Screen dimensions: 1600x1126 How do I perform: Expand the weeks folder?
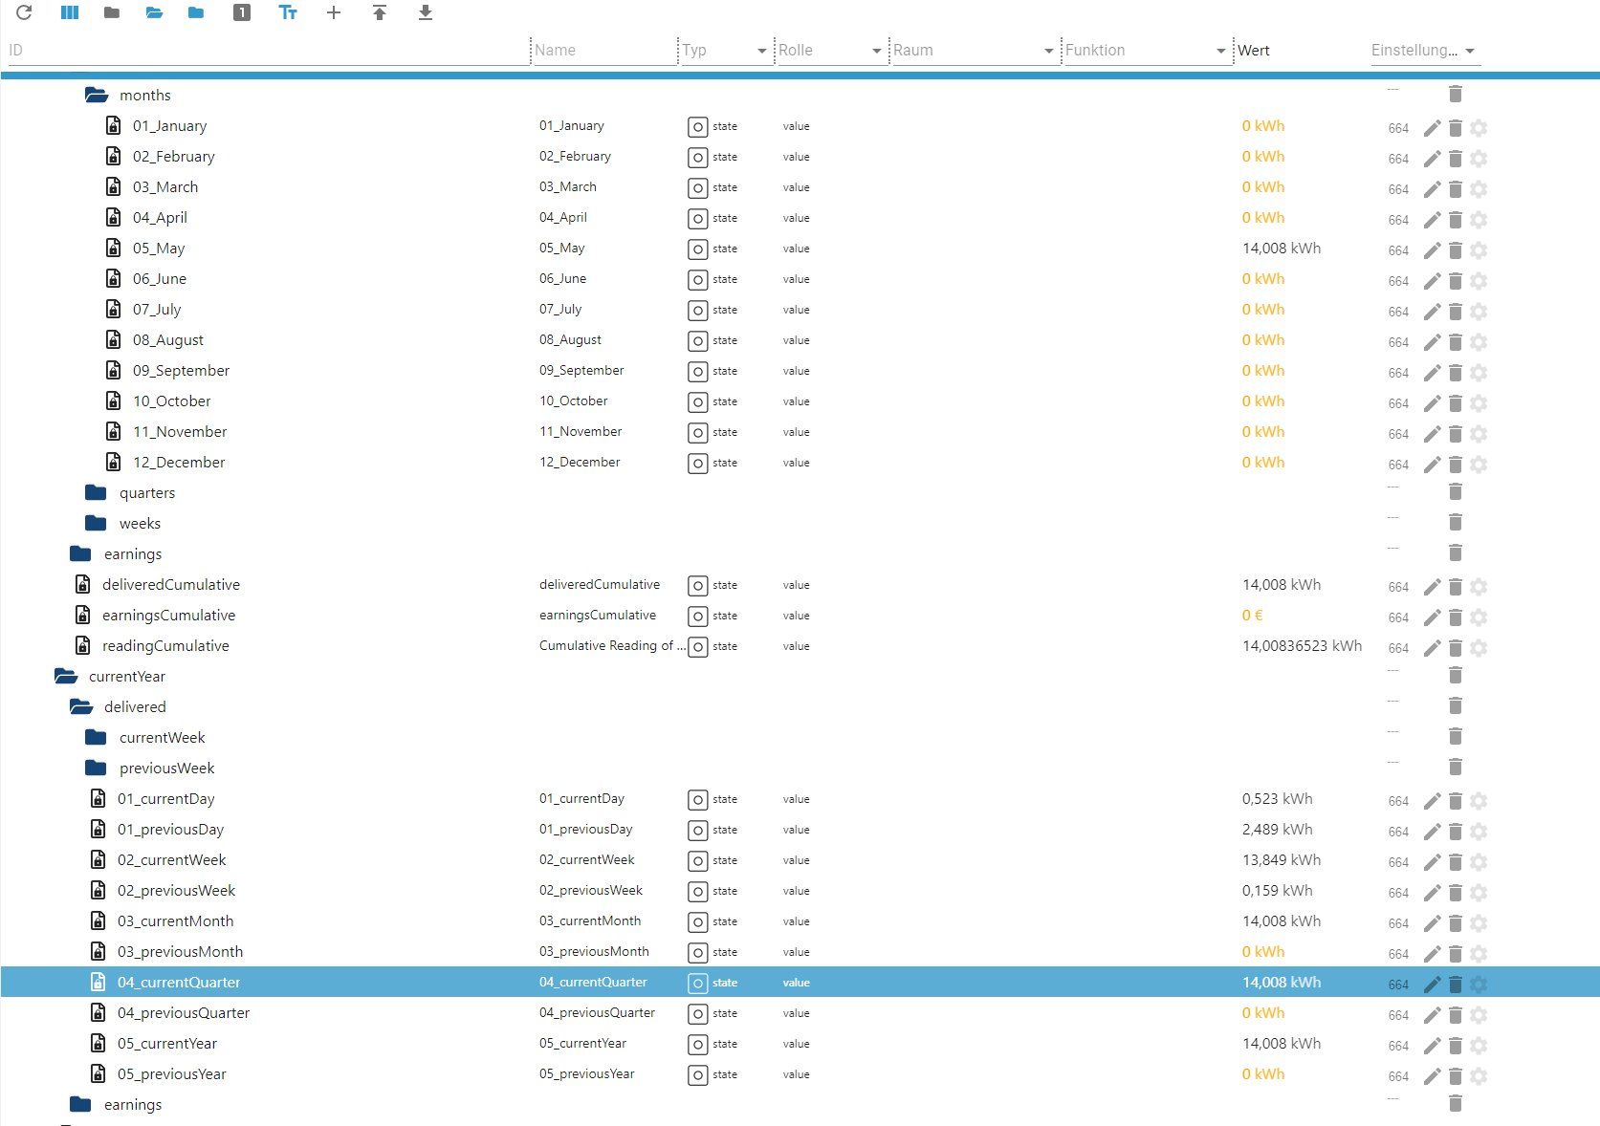(x=96, y=523)
